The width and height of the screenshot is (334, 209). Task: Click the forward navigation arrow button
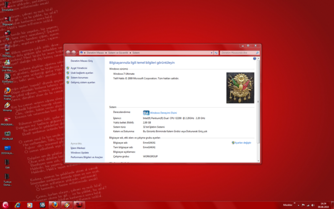73,53
